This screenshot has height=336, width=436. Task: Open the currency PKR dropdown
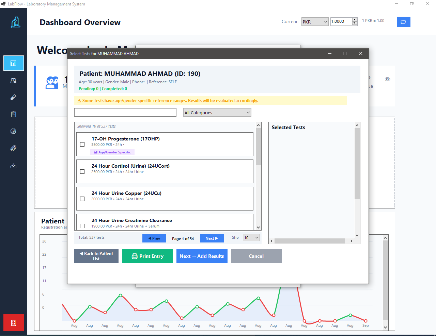click(x=315, y=22)
